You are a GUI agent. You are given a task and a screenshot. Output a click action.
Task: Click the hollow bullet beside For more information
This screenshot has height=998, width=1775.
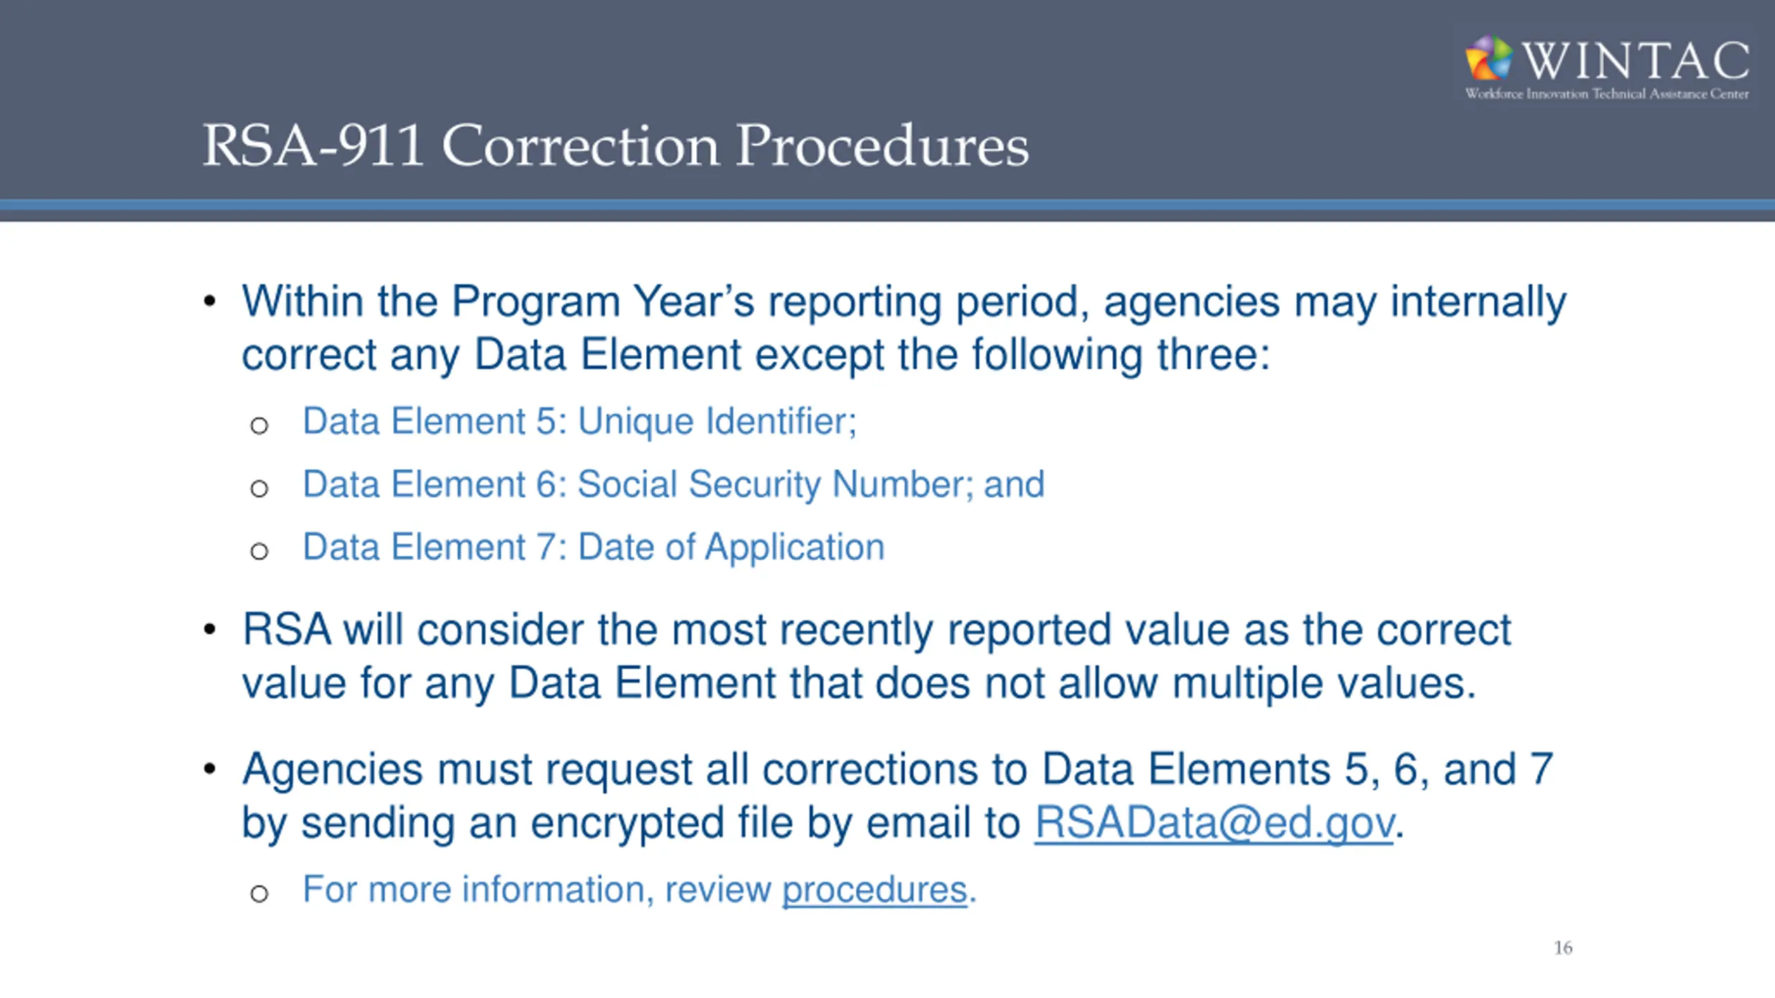pyautogui.click(x=259, y=893)
